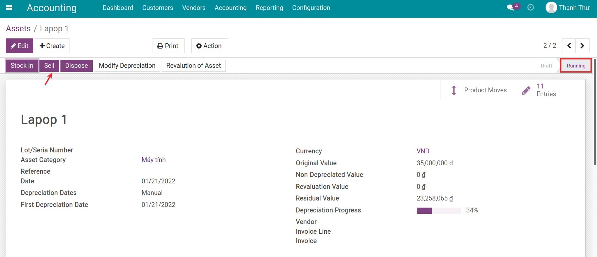Click the Sell button
The width and height of the screenshot is (597, 257).
pyautogui.click(x=49, y=66)
